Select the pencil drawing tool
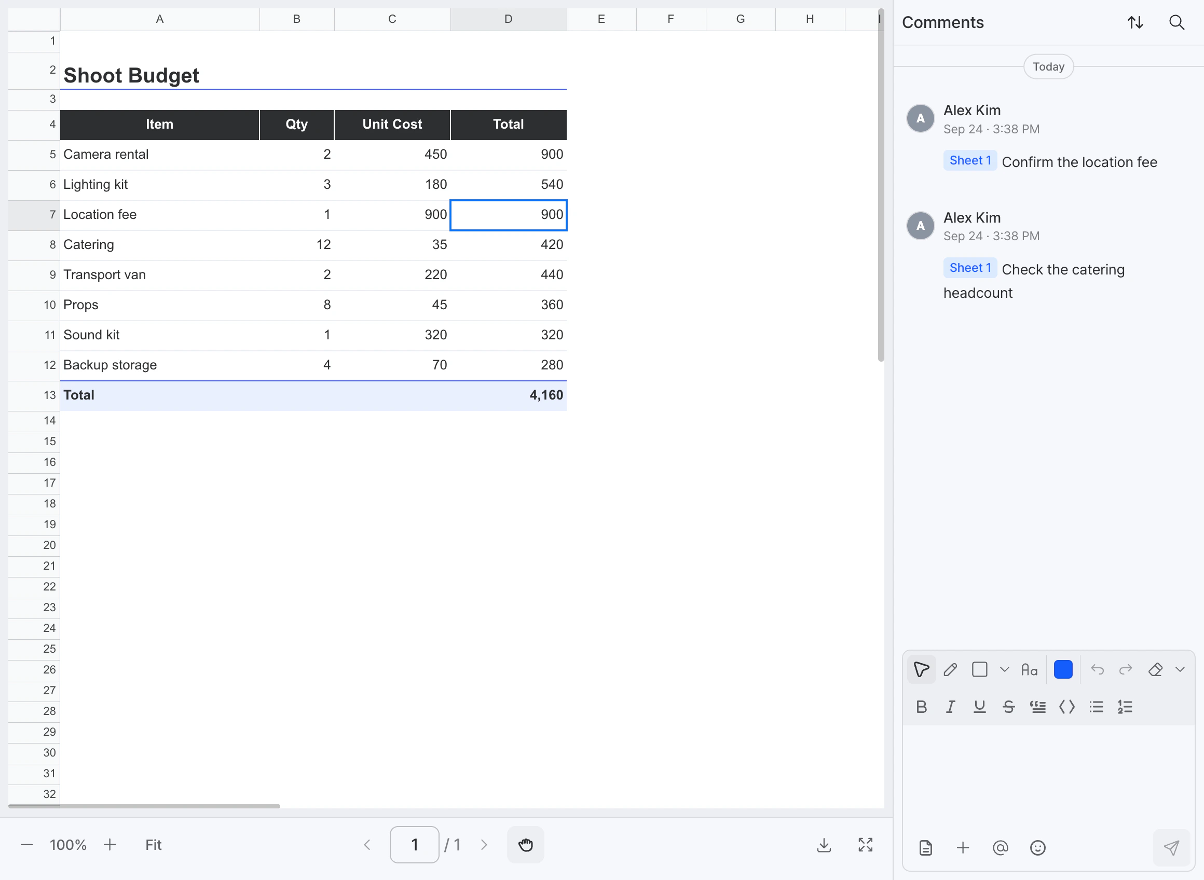Viewport: 1204px width, 880px height. pyautogui.click(x=950, y=669)
